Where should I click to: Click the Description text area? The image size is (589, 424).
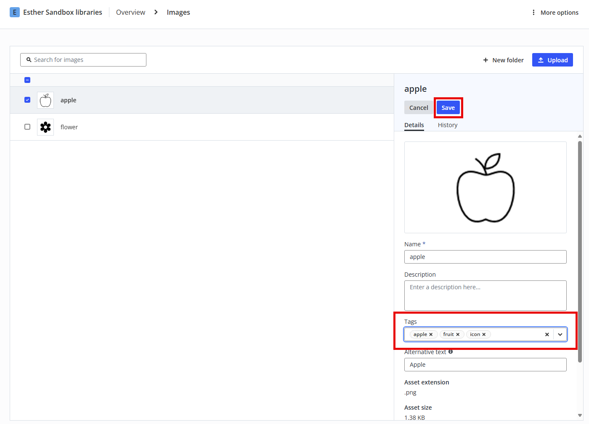click(486, 296)
